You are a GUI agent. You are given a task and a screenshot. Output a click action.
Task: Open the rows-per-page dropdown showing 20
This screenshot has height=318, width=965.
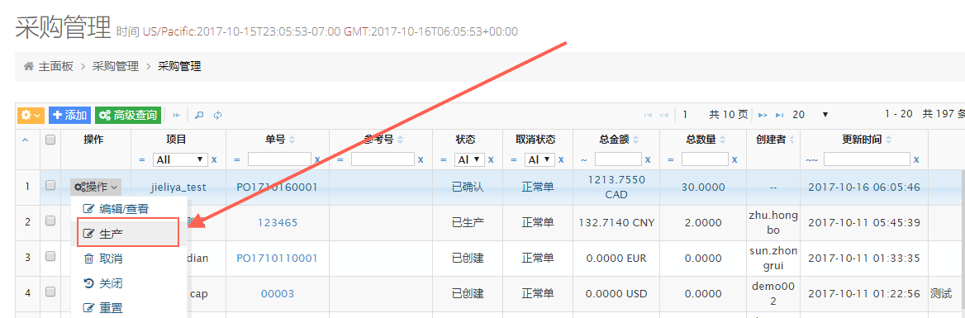[x=810, y=115]
